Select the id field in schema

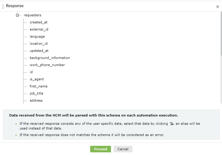[x=31, y=72]
